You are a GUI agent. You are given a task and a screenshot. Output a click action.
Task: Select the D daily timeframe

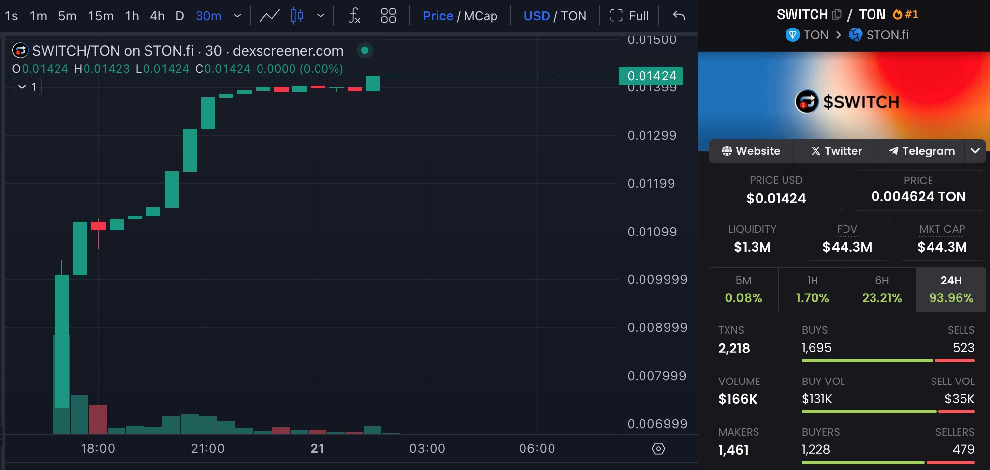click(x=180, y=16)
